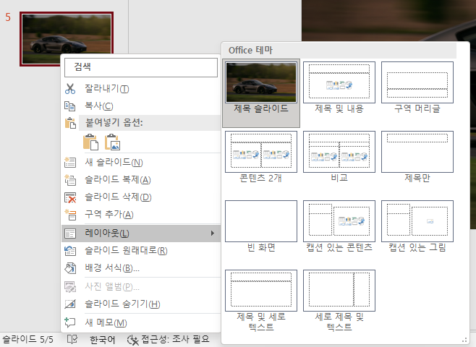476x347 pixels.
Task: Click the Layout icon beside 레이아웃(L)
Action: tap(70, 234)
